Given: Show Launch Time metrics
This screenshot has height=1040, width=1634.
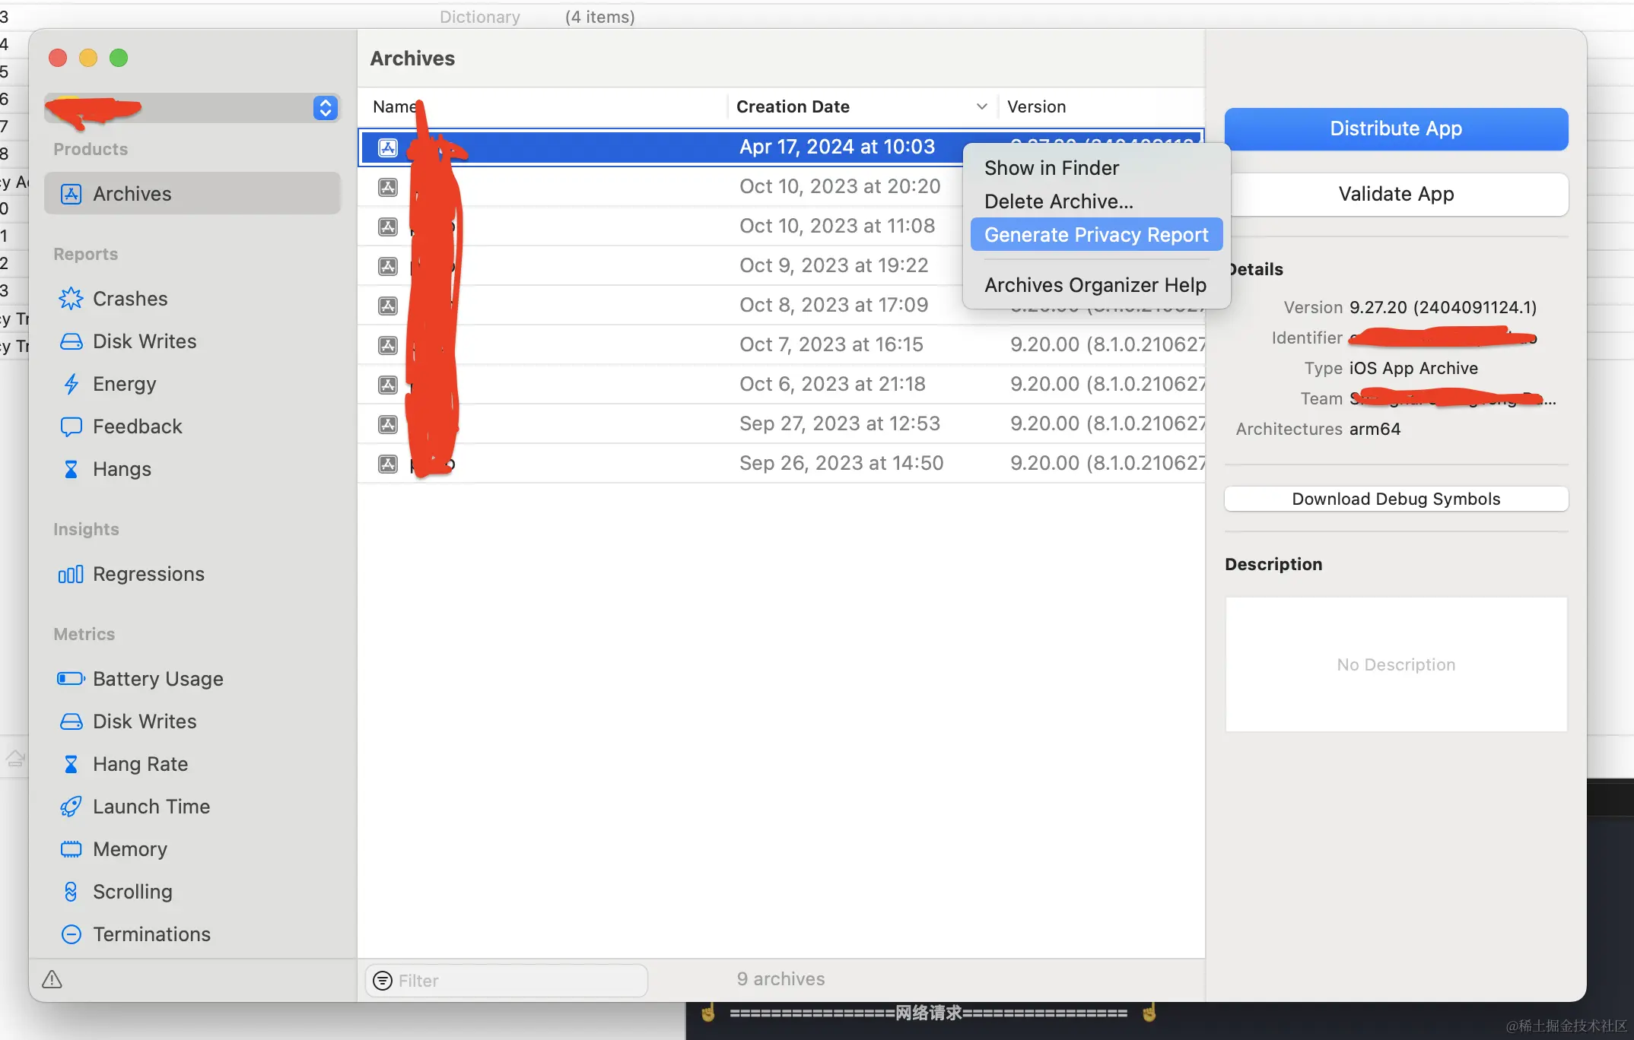Looking at the screenshot, I should 192,807.
